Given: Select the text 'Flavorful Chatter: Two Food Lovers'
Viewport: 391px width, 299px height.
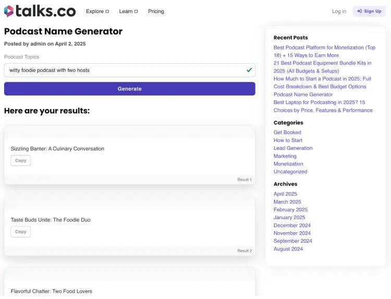Looking at the screenshot, I should 52,291.
